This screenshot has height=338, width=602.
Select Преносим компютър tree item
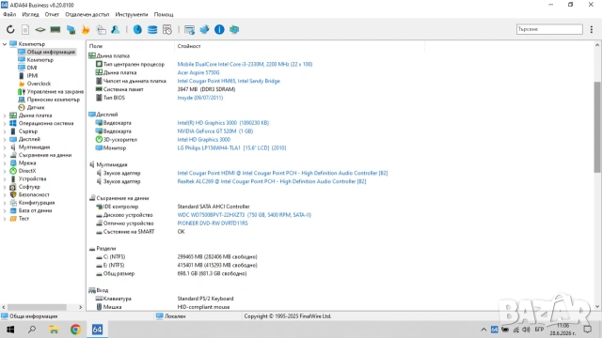point(54,100)
